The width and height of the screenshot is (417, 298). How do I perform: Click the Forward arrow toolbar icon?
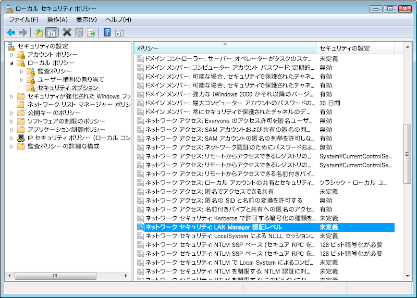(x=23, y=32)
